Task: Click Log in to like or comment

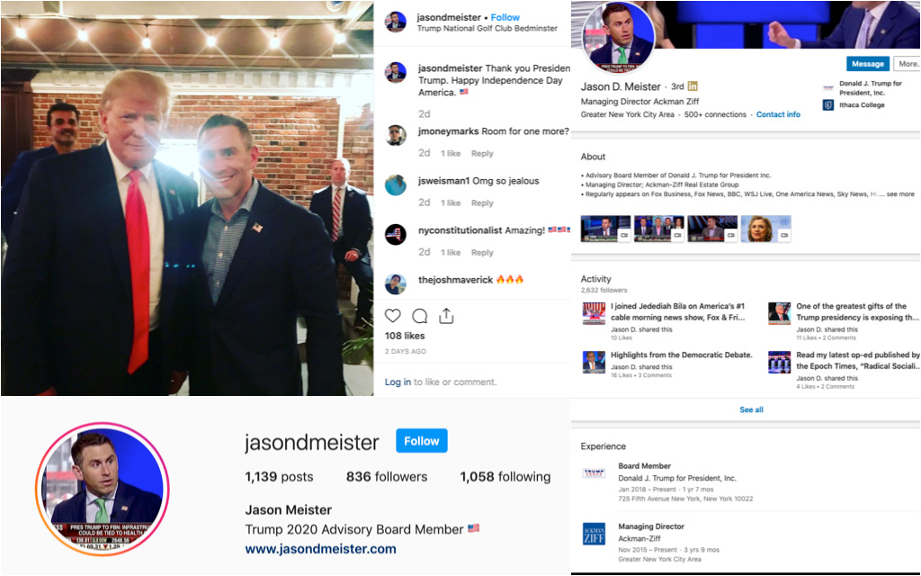Action: click(x=398, y=382)
